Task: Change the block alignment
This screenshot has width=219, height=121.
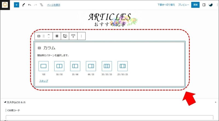Action: (x=57, y=36)
